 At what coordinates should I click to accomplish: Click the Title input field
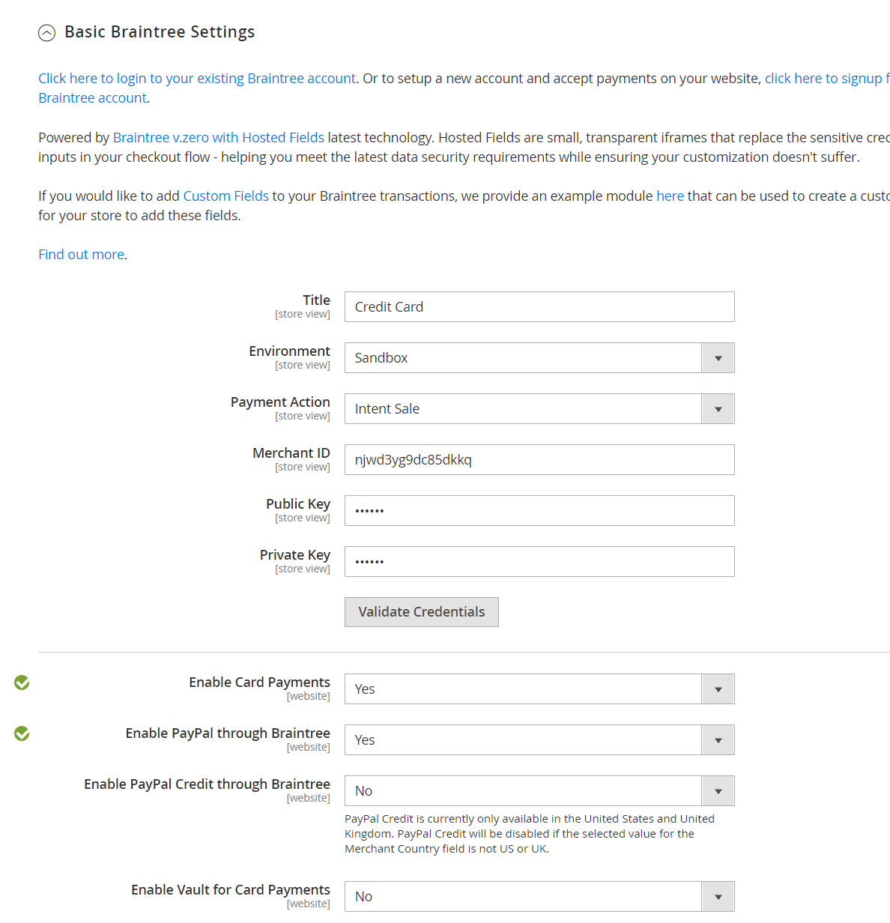[539, 307]
